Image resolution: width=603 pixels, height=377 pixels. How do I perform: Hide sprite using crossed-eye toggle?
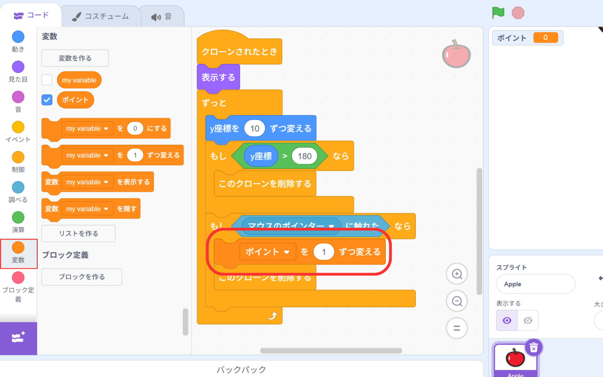[528, 320]
